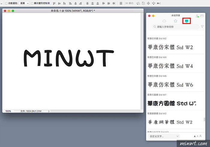The width and height of the screenshot is (210, 147).
Task: Toggle 自動選取 checkbox
Action: [6, 3]
